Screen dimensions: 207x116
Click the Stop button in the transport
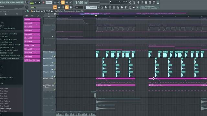[x=39, y=3]
